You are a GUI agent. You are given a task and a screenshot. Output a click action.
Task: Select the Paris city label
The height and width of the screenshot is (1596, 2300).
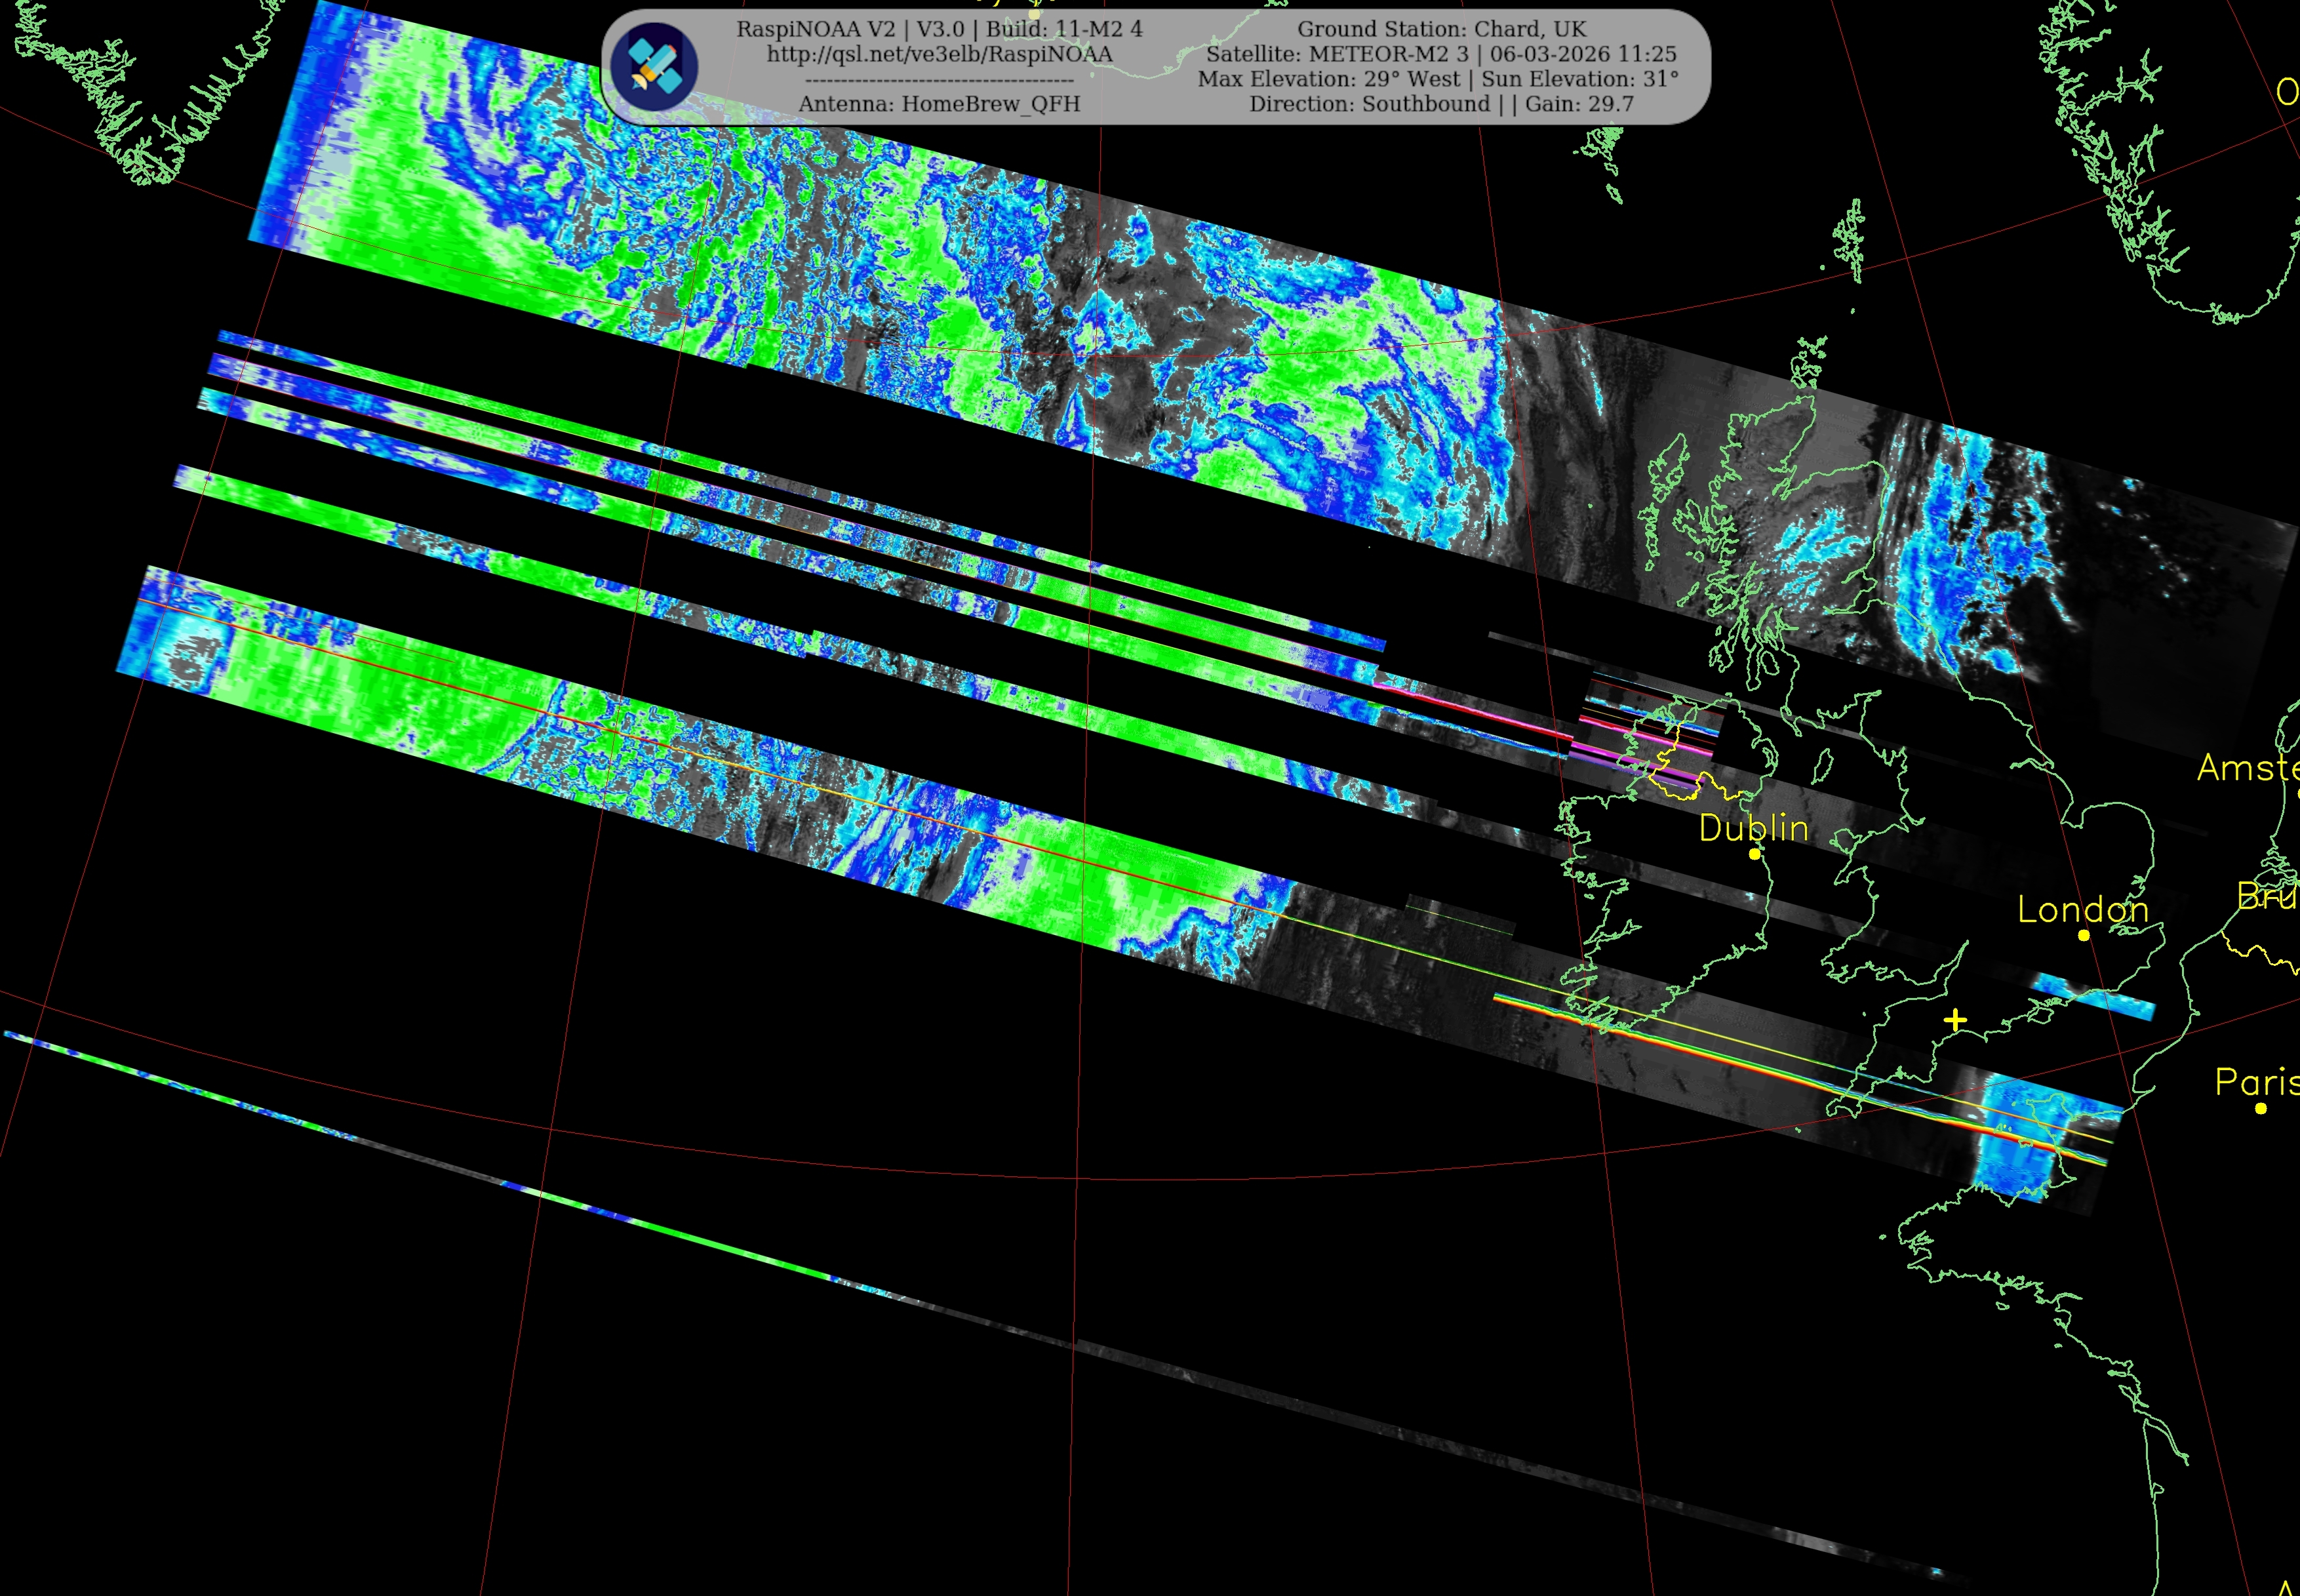click(x=2258, y=1081)
